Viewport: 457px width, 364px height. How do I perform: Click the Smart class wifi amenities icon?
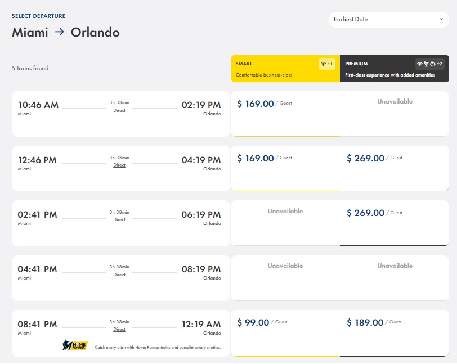pyautogui.click(x=326, y=64)
